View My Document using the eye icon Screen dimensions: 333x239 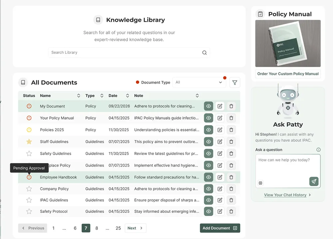click(x=208, y=106)
